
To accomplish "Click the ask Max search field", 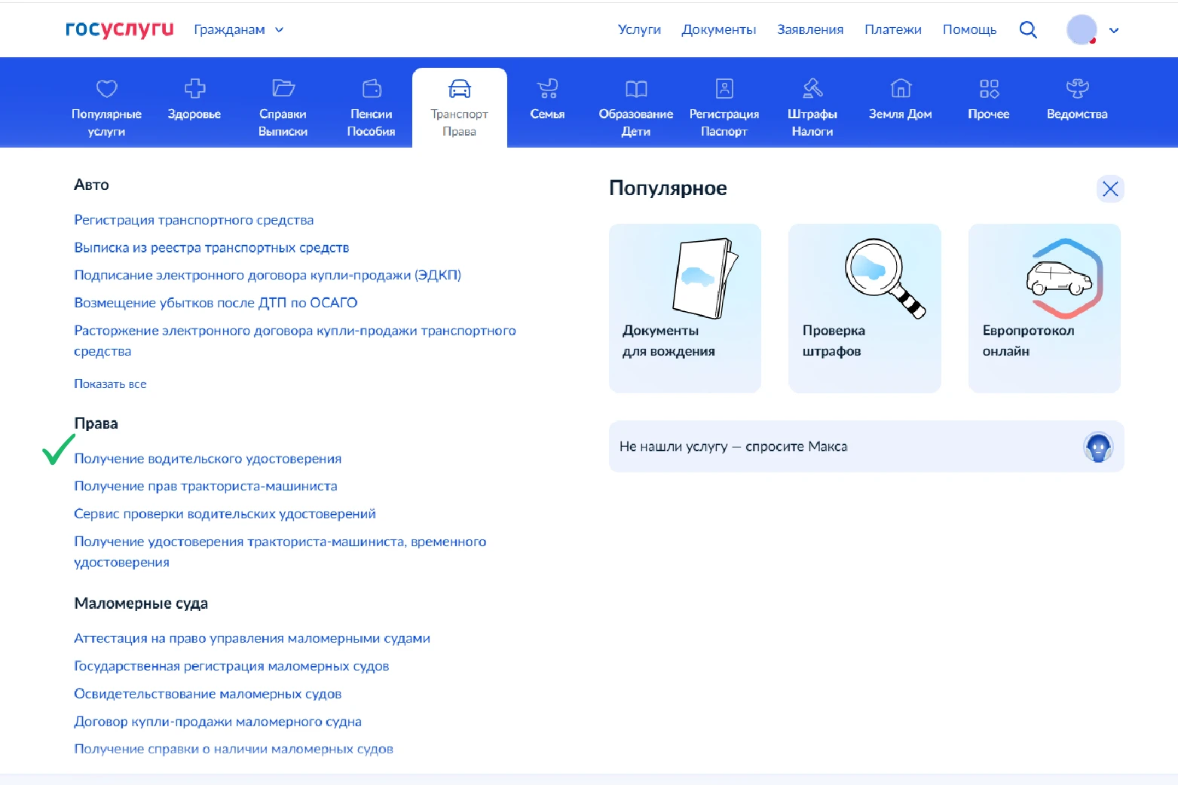I will pyautogui.click(x=867, y=447).
